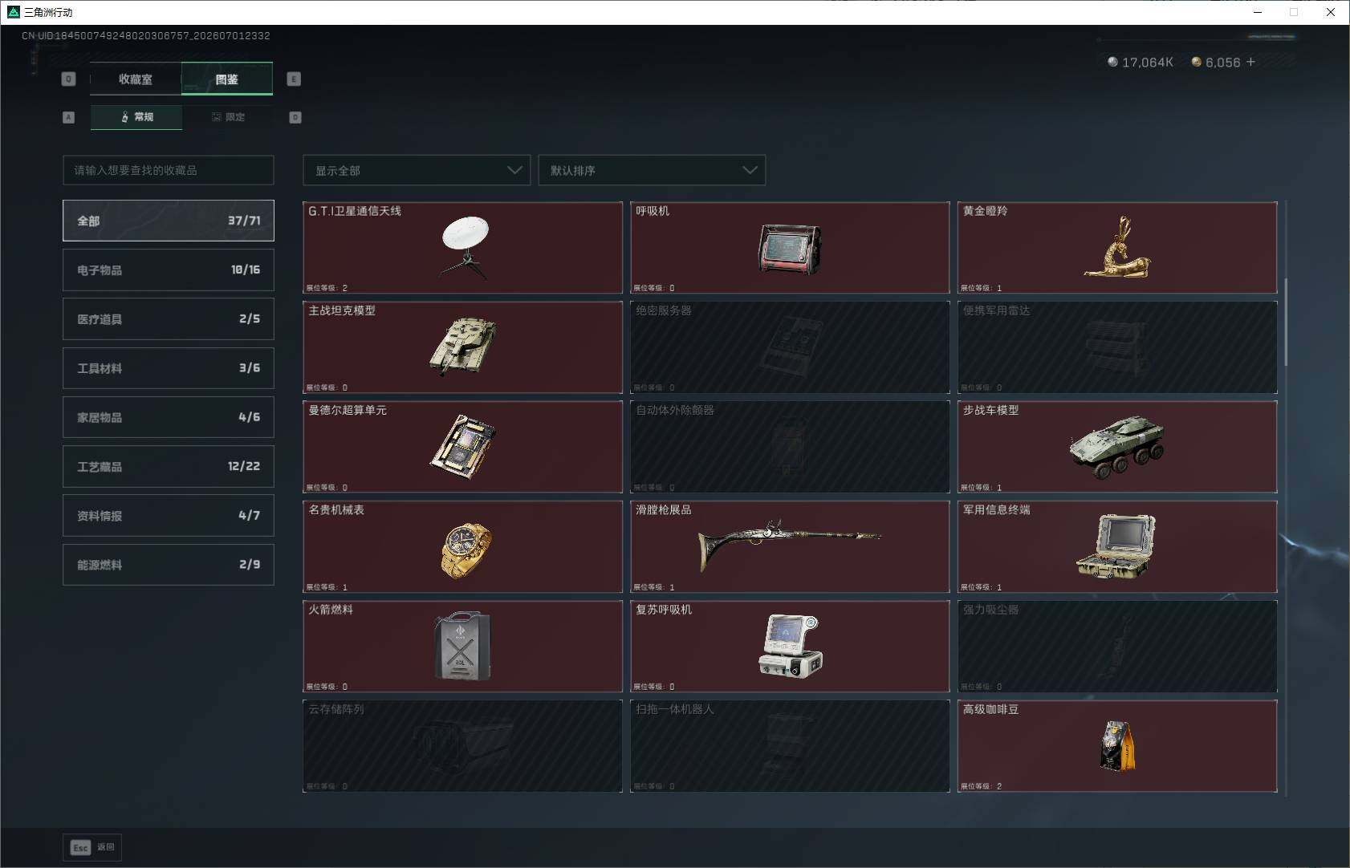Select the 能源燃料 category
Image resolution: width=1350 pixels, height=868 pixels.
tap(169, 565)
